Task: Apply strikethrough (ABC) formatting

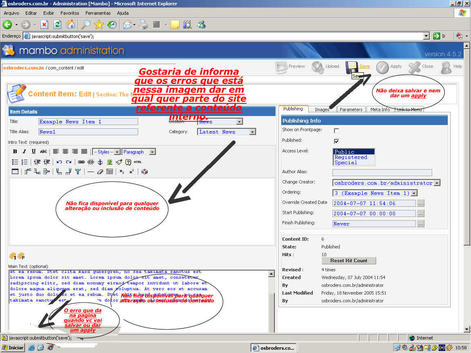Action: pos(43,152)
